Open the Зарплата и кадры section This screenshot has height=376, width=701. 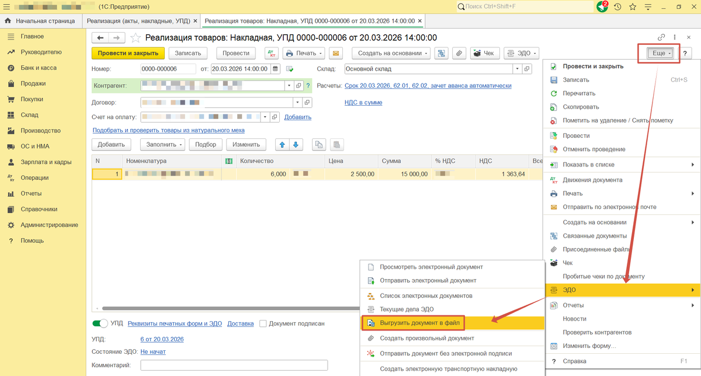[x=46, y=162]
